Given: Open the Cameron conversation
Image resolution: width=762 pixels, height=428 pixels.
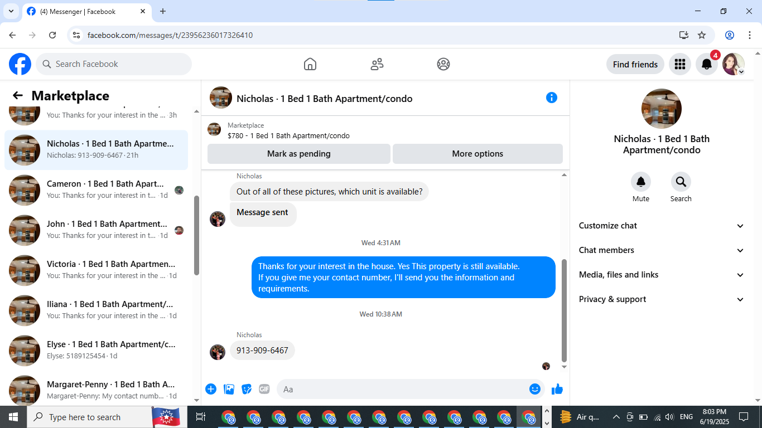Looking at the screenshot, I should point(96,190).
